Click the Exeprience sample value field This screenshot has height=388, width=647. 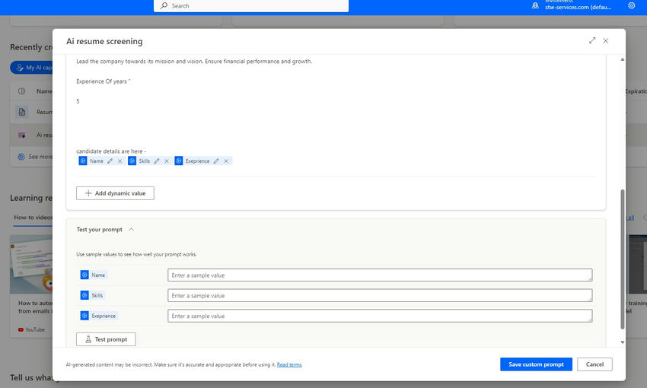pyautogui.click(x=380, y=316)
